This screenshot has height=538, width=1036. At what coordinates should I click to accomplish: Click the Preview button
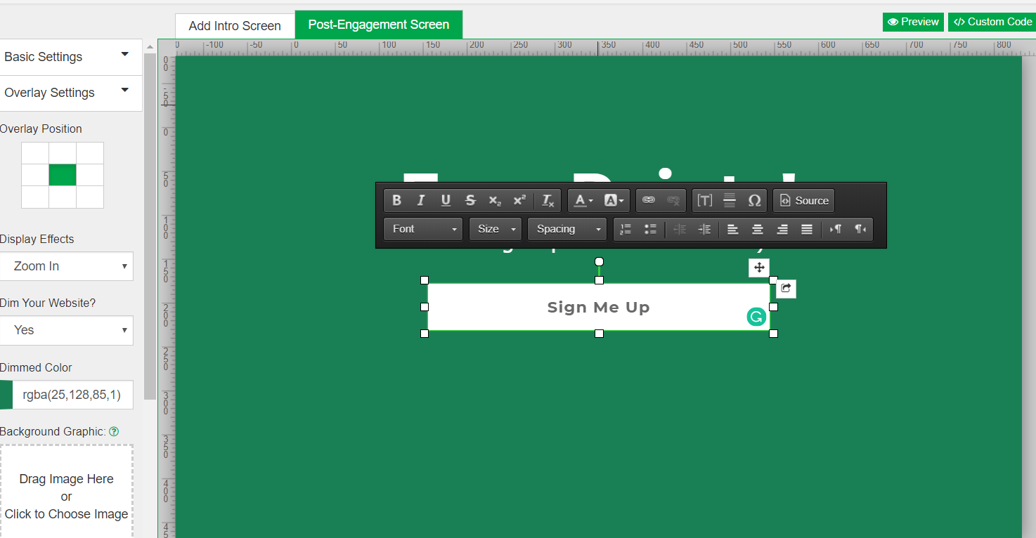(x=913, y=22)
